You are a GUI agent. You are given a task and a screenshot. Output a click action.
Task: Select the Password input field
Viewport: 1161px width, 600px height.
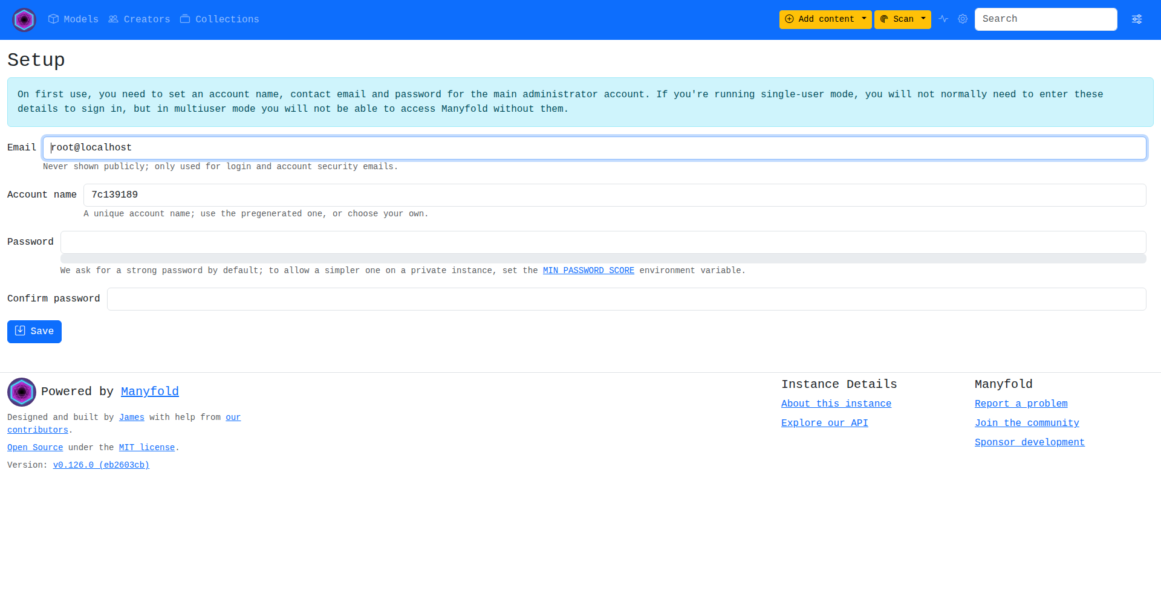603,242
